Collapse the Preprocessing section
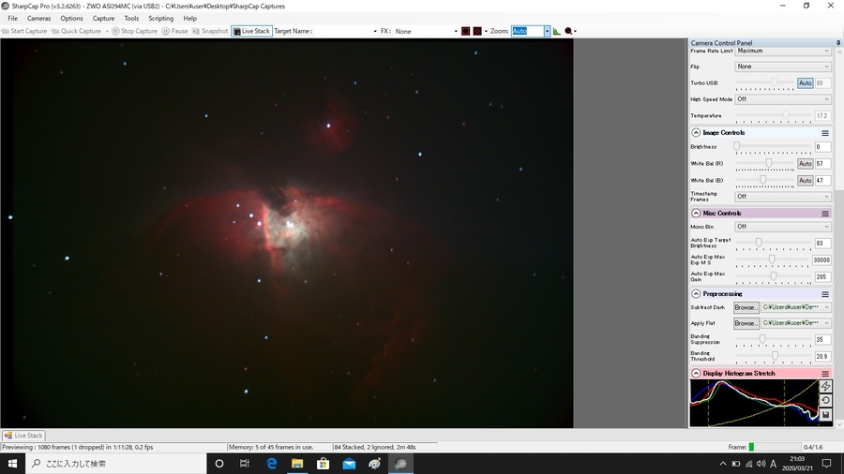This screenshot has height=474, width=844. [x=696, y=294]
